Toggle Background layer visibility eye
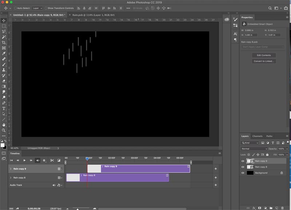The height and width of the screenshot is (210, 291). click(x=243, y=173)
